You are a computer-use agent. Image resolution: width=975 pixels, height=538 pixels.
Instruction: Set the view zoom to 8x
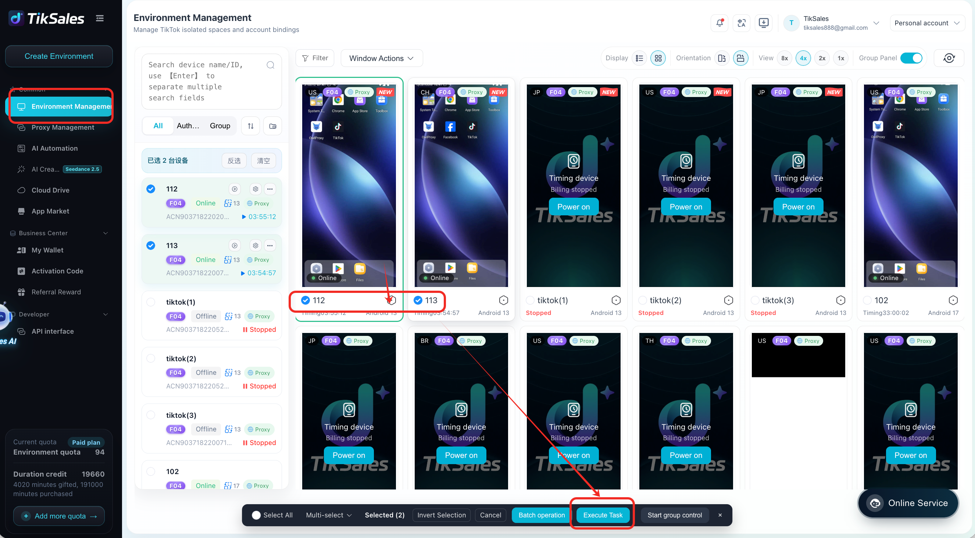[785, 58]
